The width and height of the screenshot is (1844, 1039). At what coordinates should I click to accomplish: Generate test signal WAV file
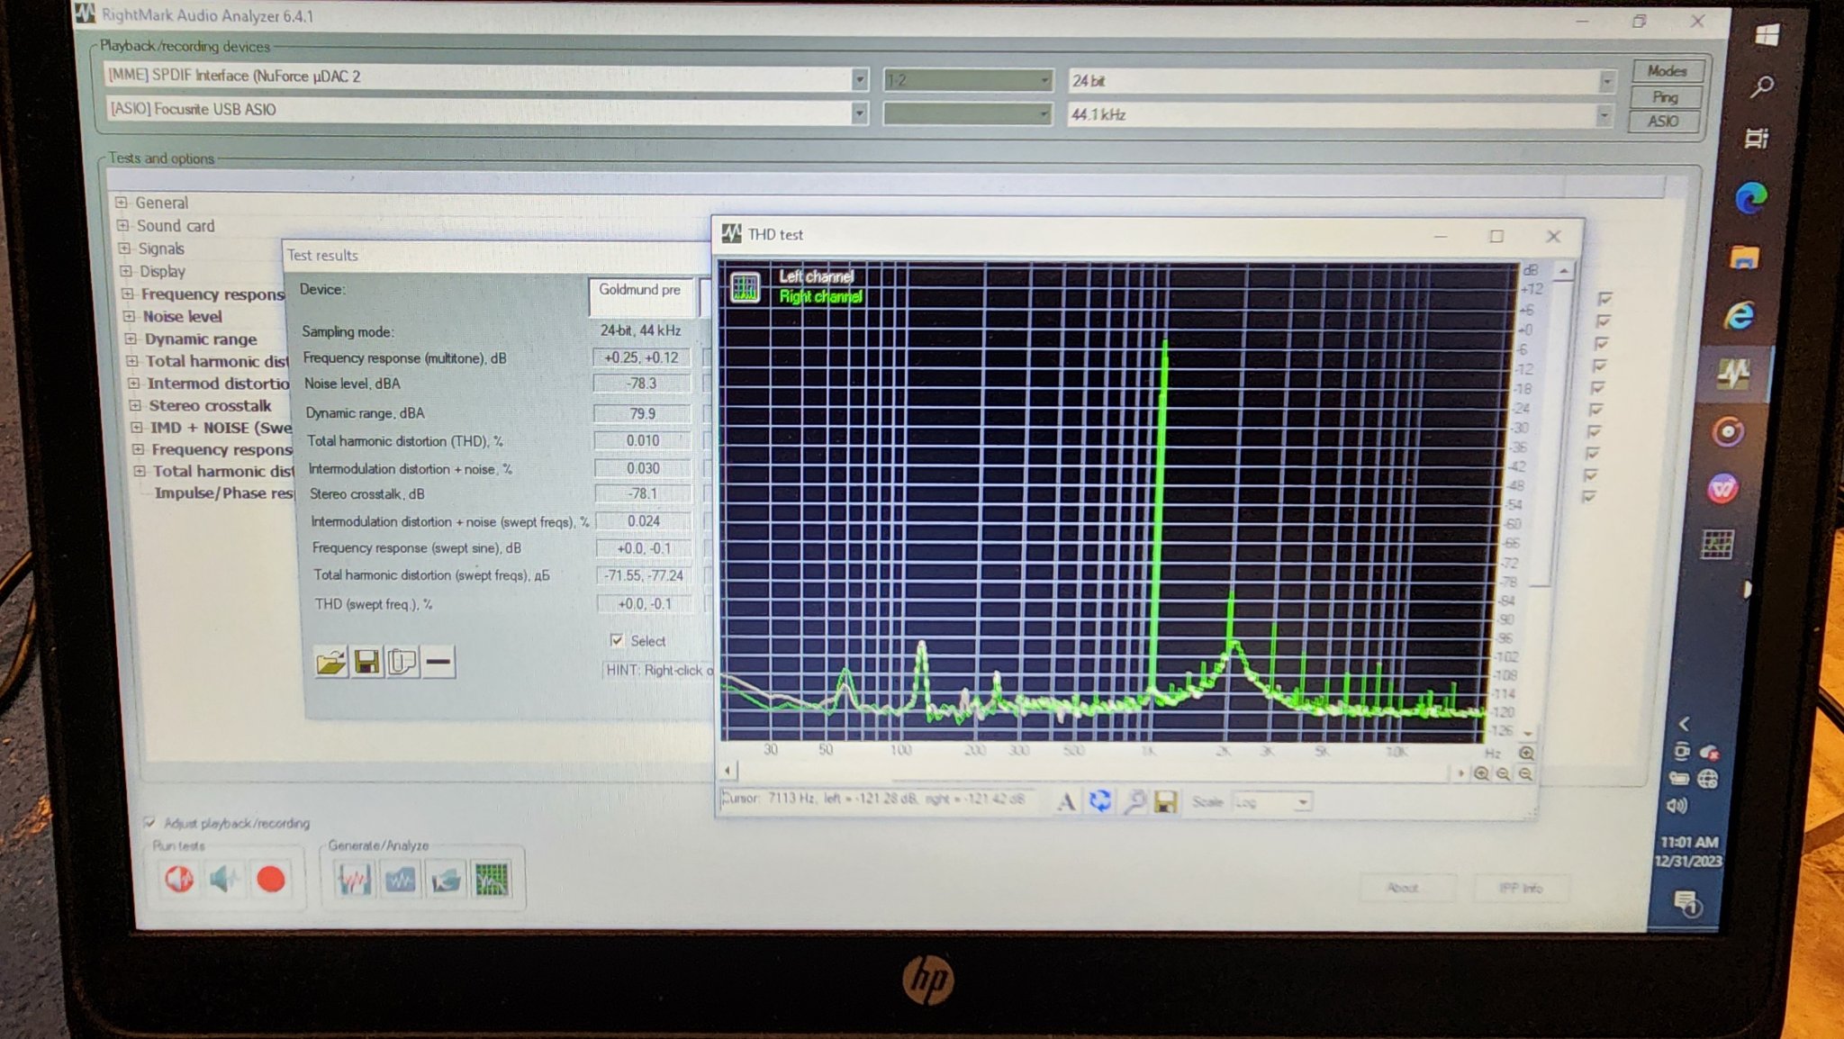click(x=354, y=880)
